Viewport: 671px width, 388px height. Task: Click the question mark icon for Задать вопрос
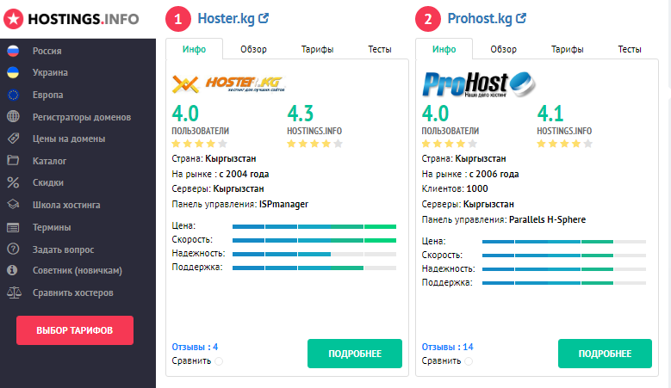(x=13, y=249)
